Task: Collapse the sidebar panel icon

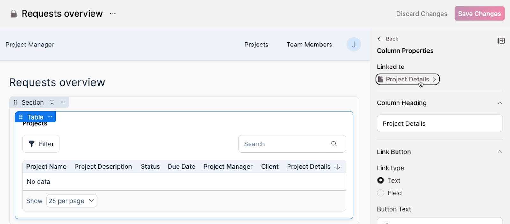Action: (x=501, y=41)
